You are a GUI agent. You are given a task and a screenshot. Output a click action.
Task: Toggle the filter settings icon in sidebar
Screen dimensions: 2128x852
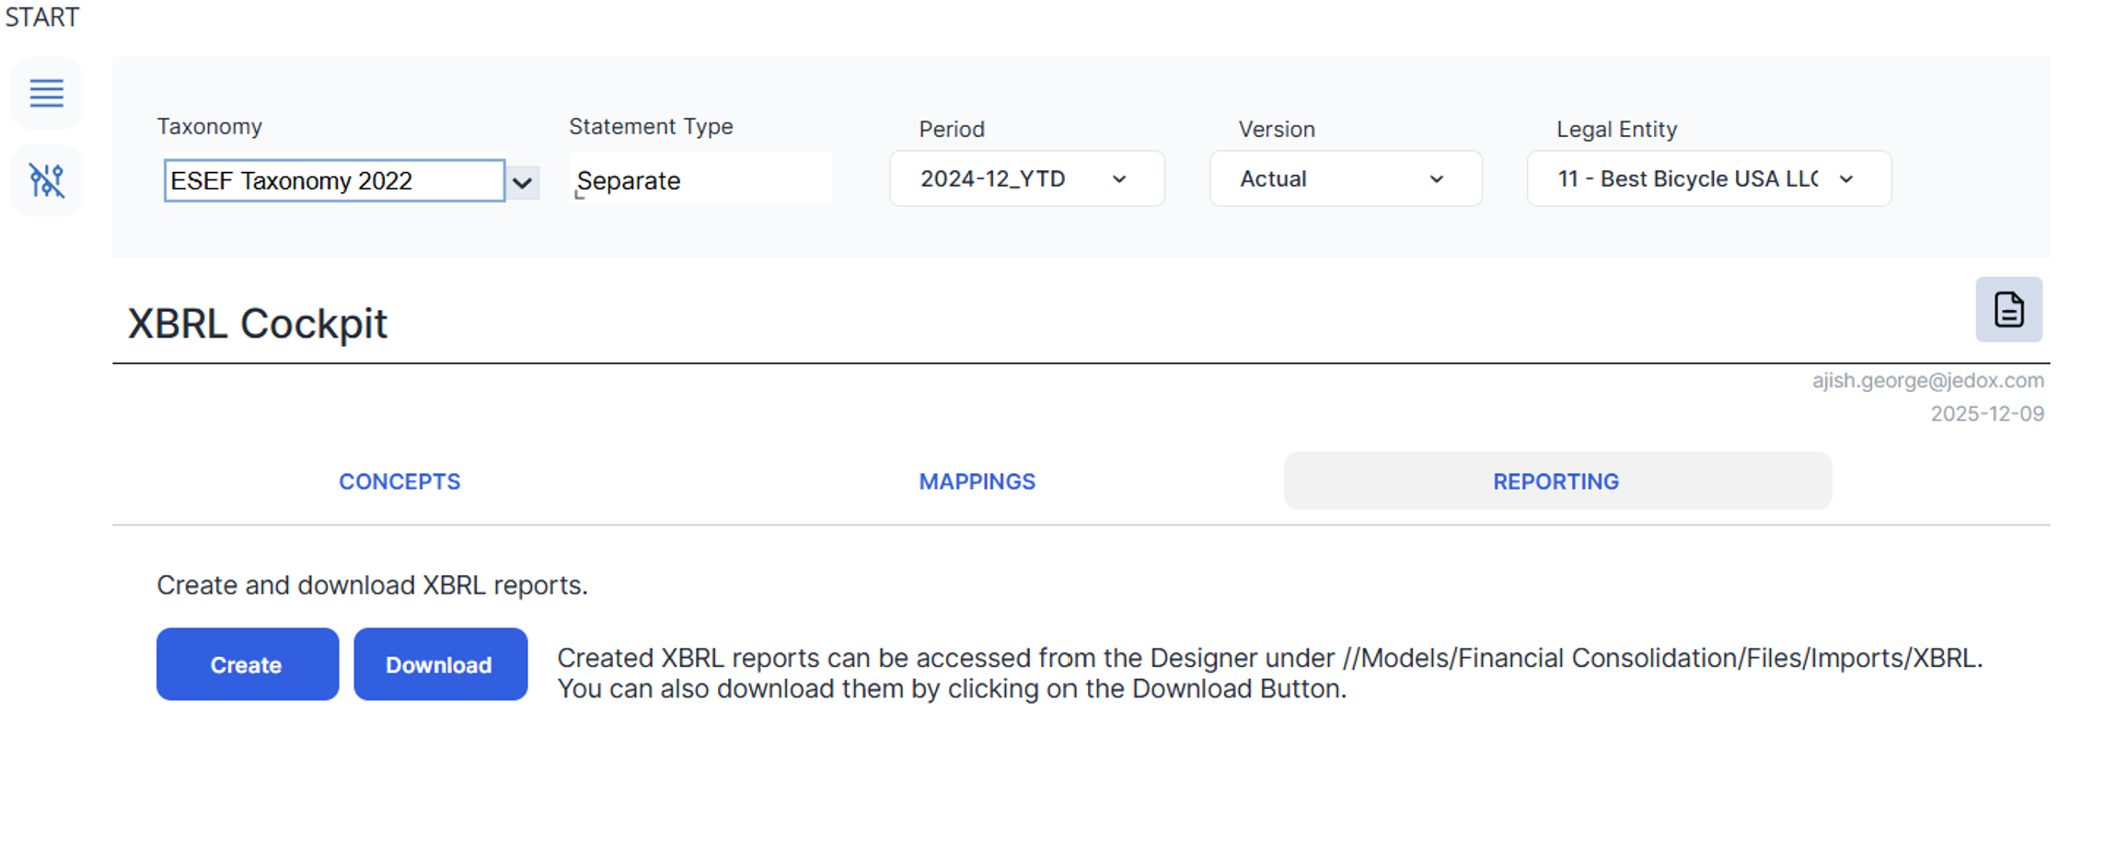(46, 180)
